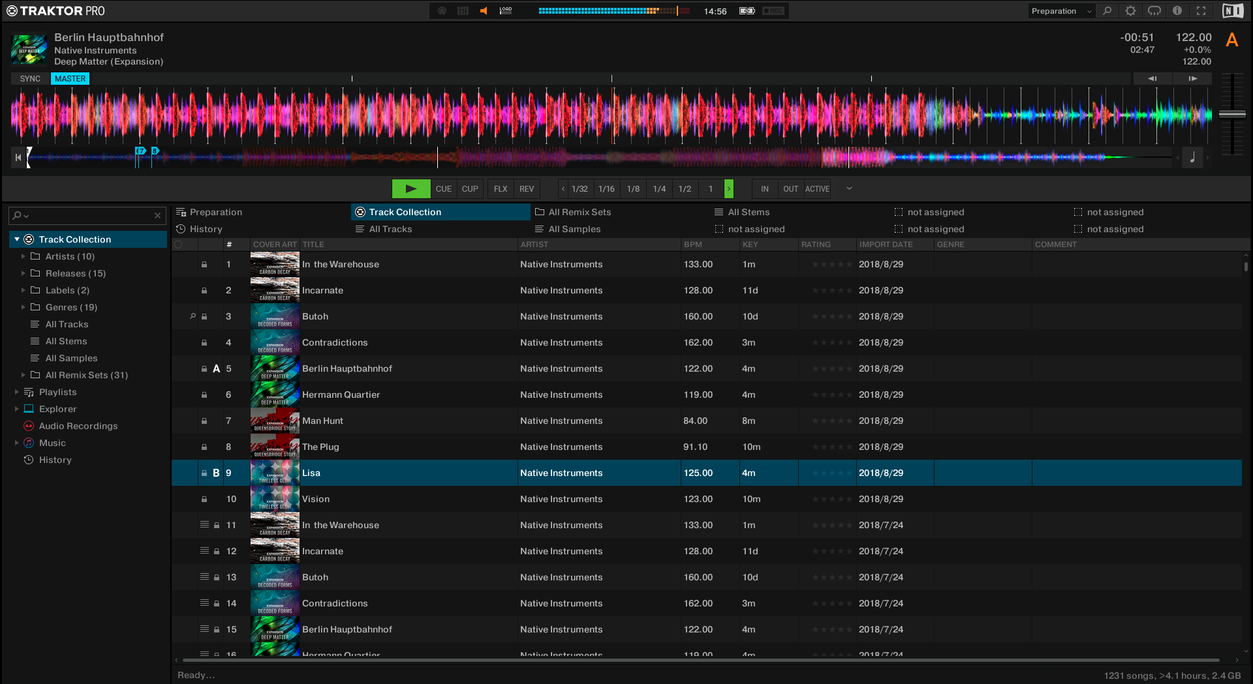Toggle the REC recording indicator
The image size is (1253, 684).
(773, 11)
